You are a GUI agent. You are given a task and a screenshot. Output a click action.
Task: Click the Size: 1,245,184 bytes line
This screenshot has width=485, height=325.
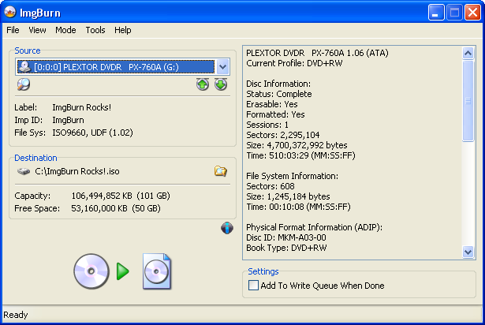click(x=288, y=196)
